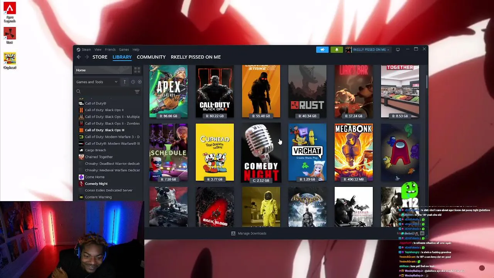The height and width of the screenshot is (278, 494).
Task: Click the Manage Downloads link
Action: [252, 233]
